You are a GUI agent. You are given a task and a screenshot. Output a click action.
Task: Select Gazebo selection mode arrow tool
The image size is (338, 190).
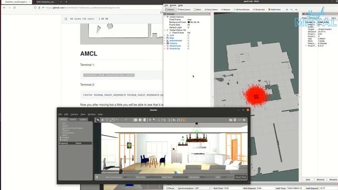coord(98,120)
